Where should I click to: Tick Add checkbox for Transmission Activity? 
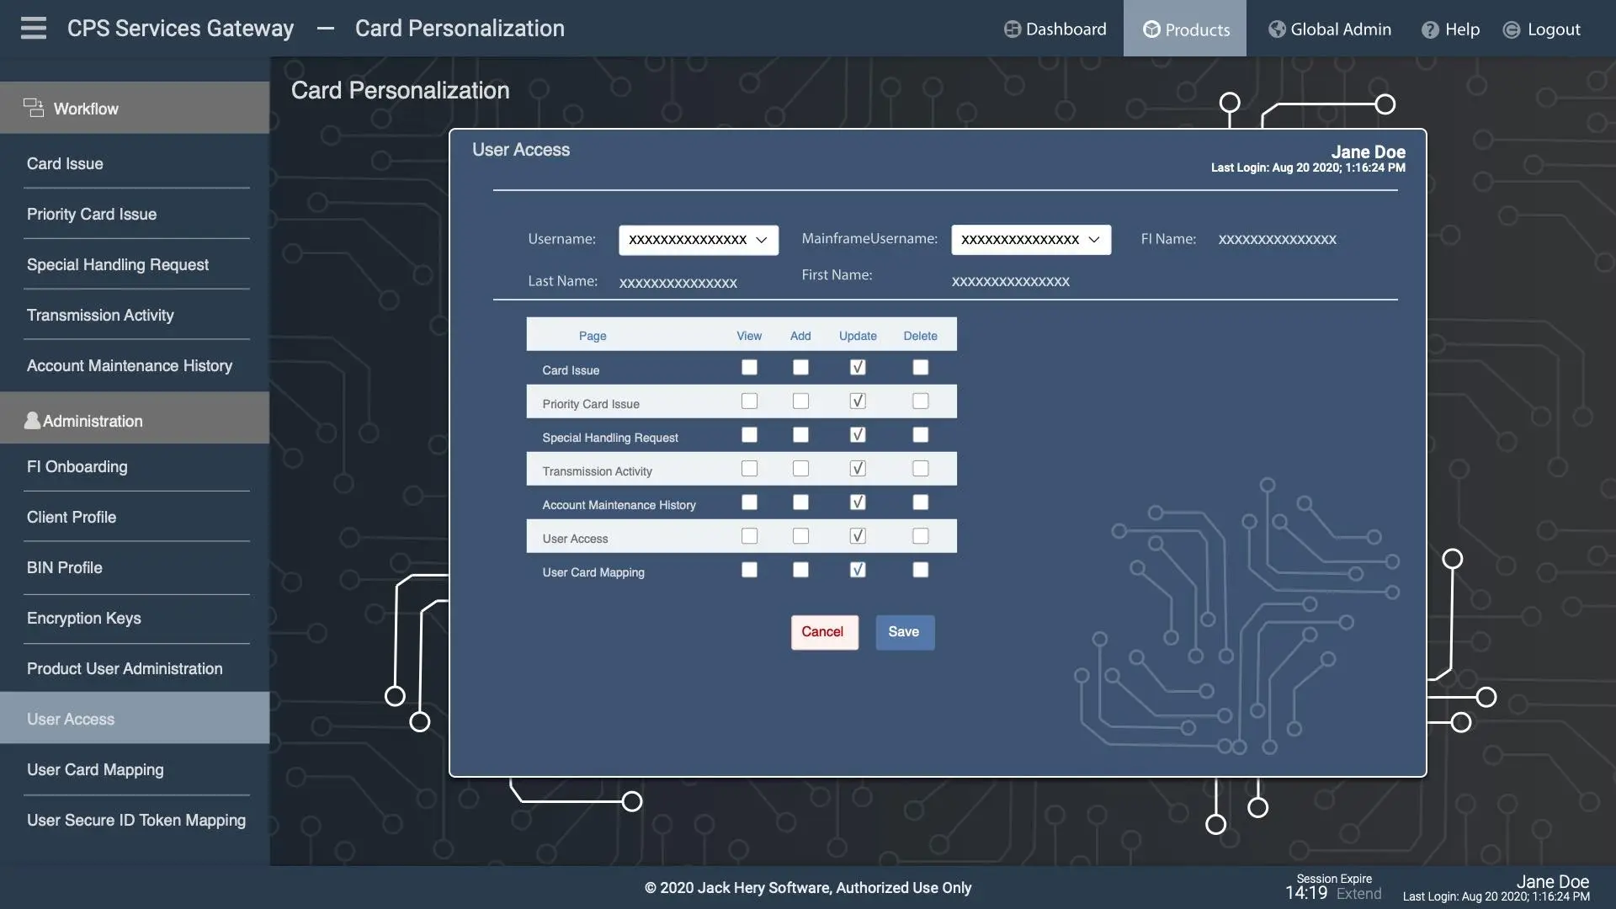pyautogui.click(x=800, y=469)
